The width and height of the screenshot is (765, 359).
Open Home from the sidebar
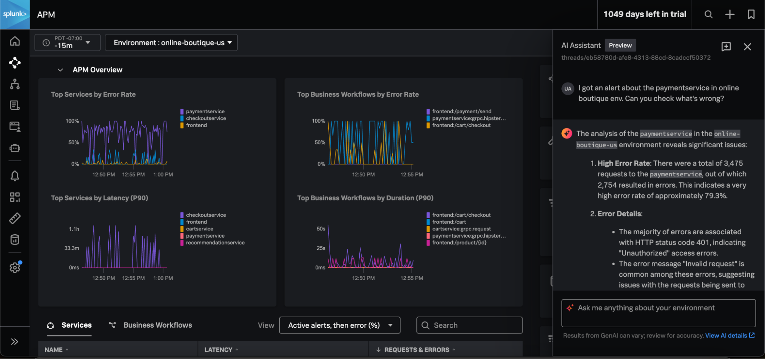pyautogui.click(x=15, y=41)
